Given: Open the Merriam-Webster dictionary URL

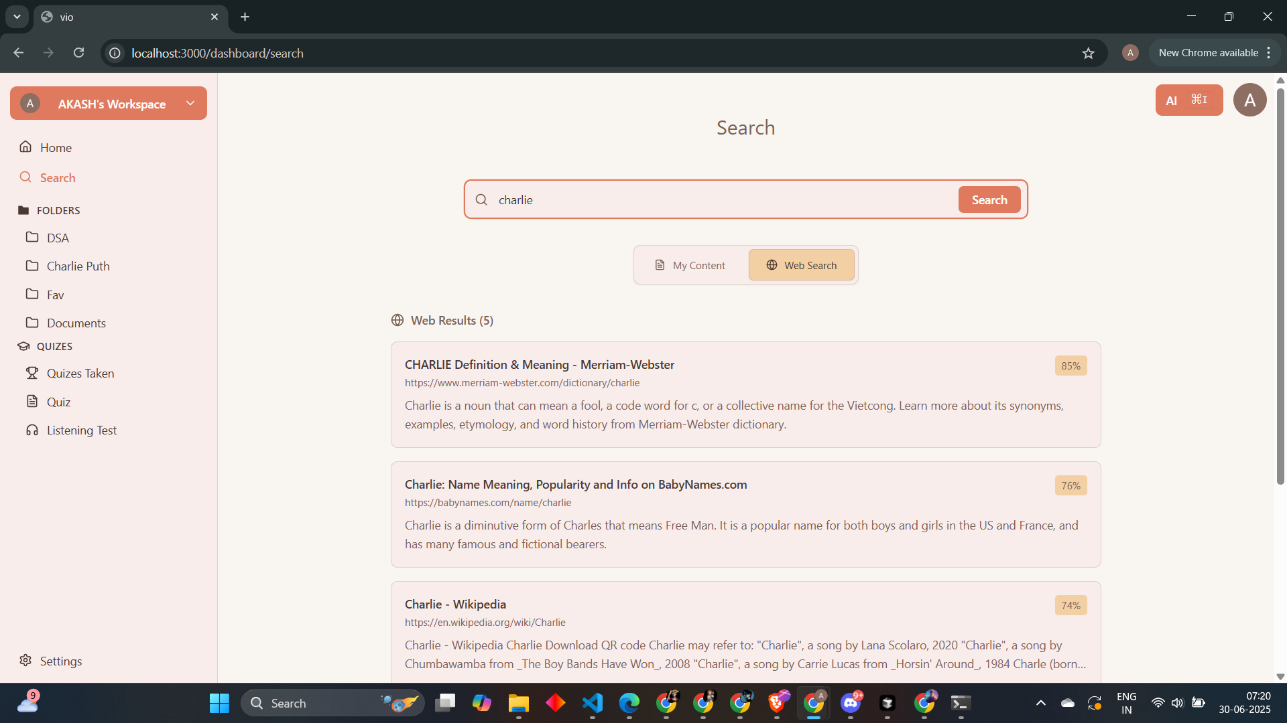Looking at the screenshot, I should (x=522, y=383).
